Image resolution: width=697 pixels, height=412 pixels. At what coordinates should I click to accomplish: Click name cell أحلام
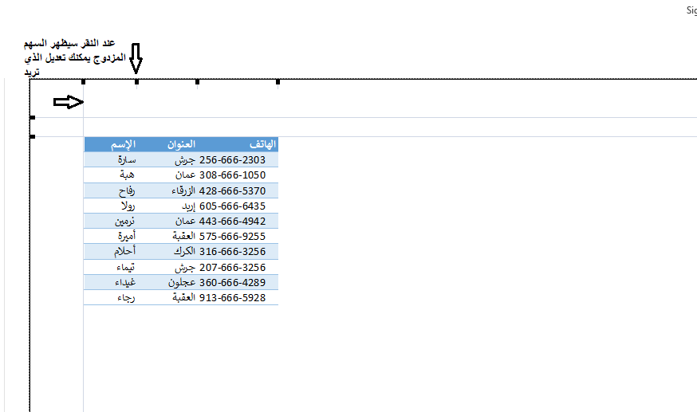(124, 251)
